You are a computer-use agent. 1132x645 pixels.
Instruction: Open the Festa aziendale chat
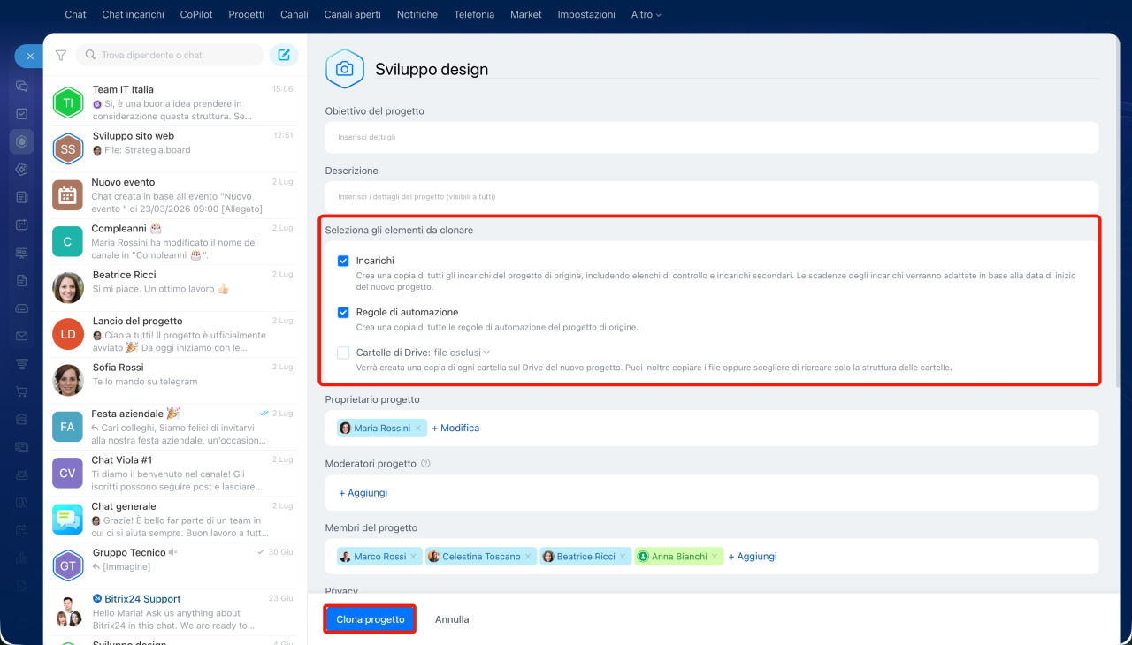coord(175,427)
